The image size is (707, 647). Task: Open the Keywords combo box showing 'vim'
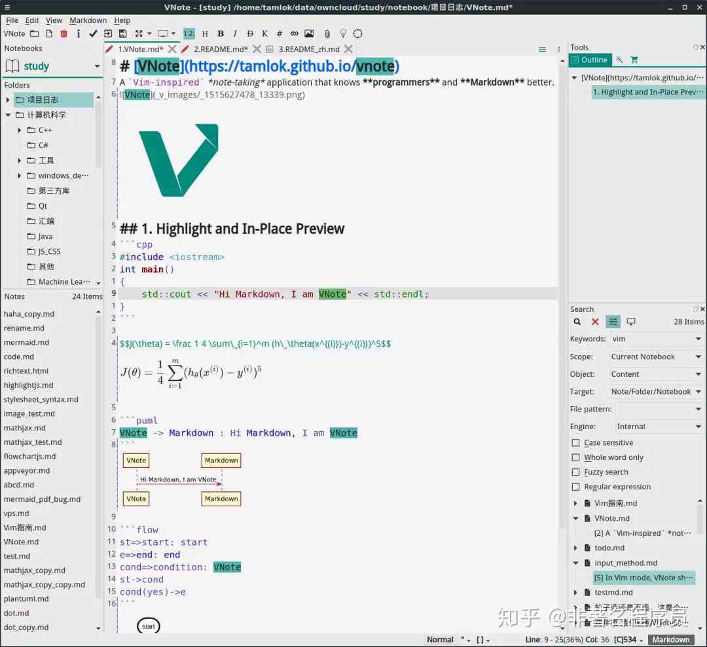(655, 339)
